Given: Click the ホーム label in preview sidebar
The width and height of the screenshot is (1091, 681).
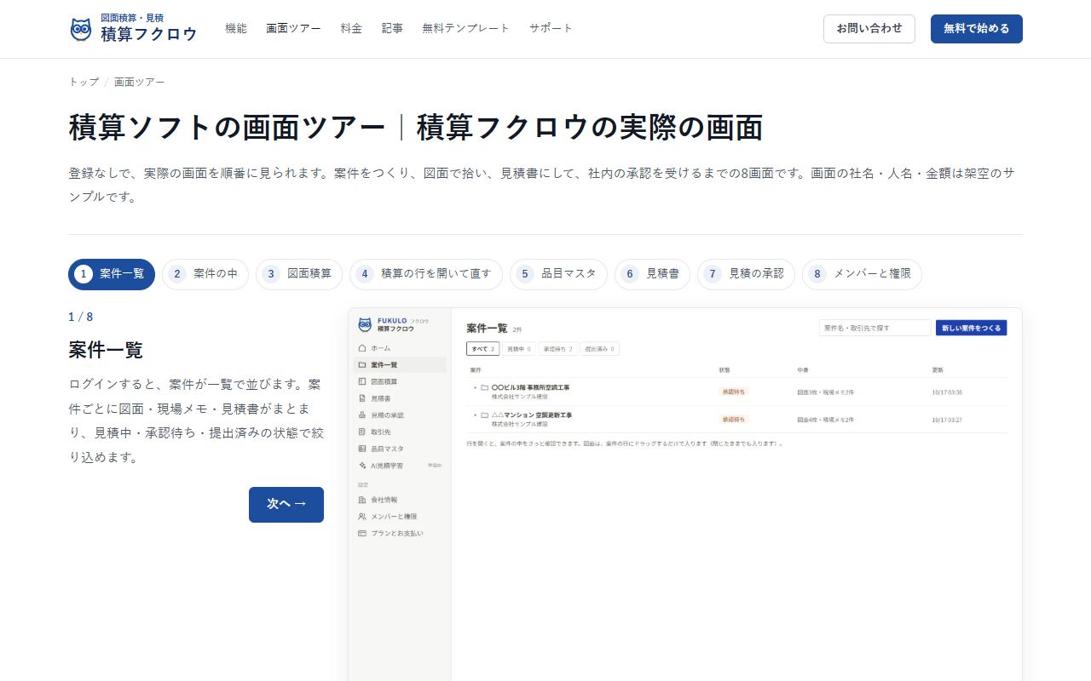Looking at the screenshot, I should click(x=381, y=348).
